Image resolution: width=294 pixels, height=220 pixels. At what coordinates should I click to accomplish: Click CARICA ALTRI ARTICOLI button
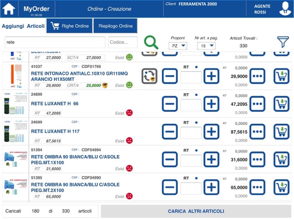pyautogui.click(x=196, y=211)
